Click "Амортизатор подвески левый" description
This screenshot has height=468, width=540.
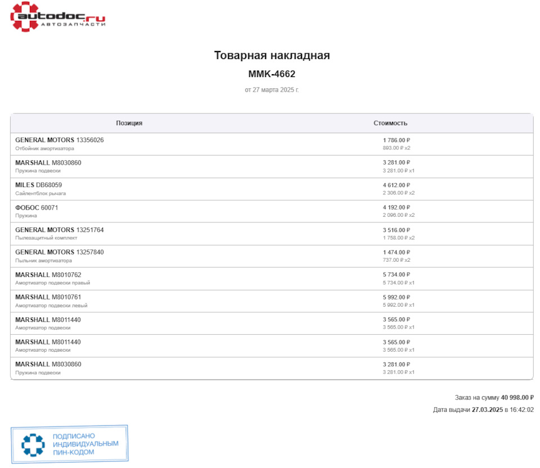(51, 306)
